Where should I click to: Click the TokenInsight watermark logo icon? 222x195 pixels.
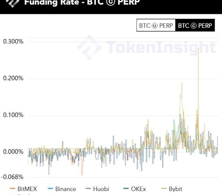(x=89, y=47)
